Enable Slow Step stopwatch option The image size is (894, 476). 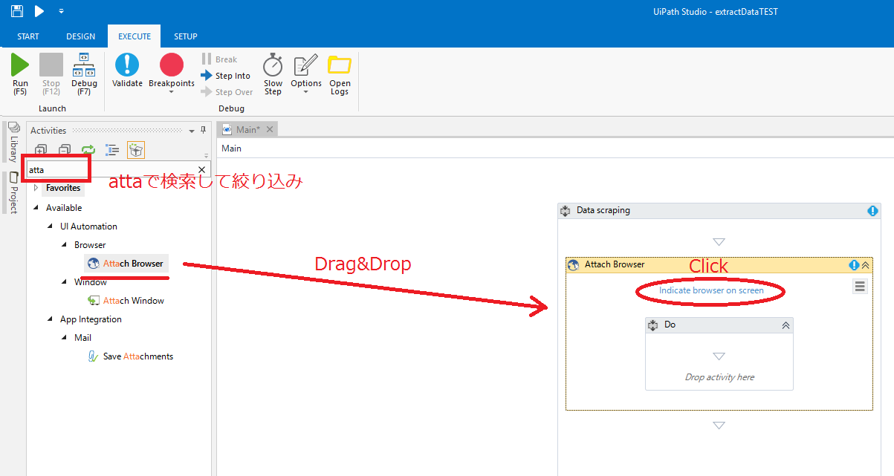(273, 74)
